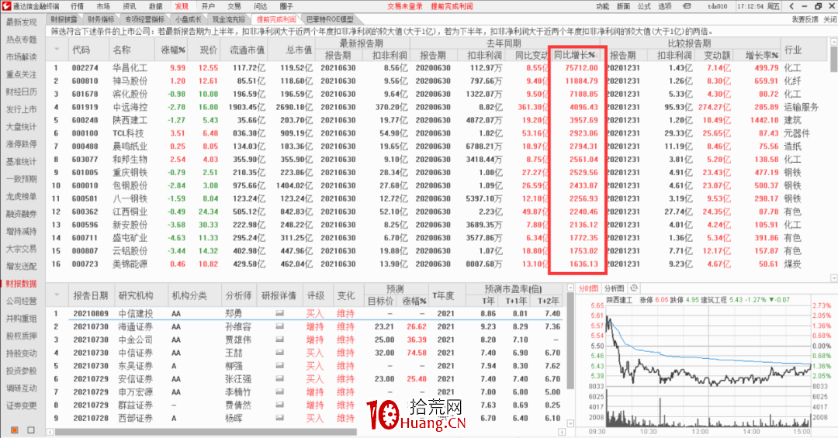
Task: Click the clock history icon beside 分析图
Action: click(634, 288)
